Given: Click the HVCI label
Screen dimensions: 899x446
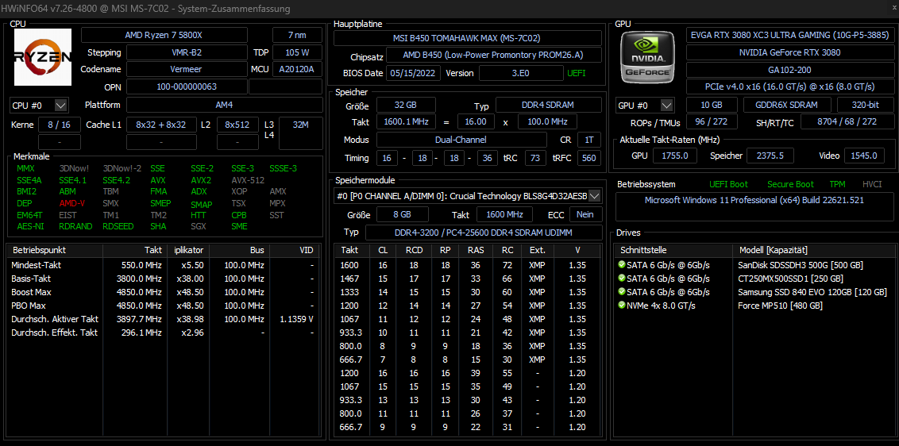Looking at the screenshot, I should coord(872,185).
